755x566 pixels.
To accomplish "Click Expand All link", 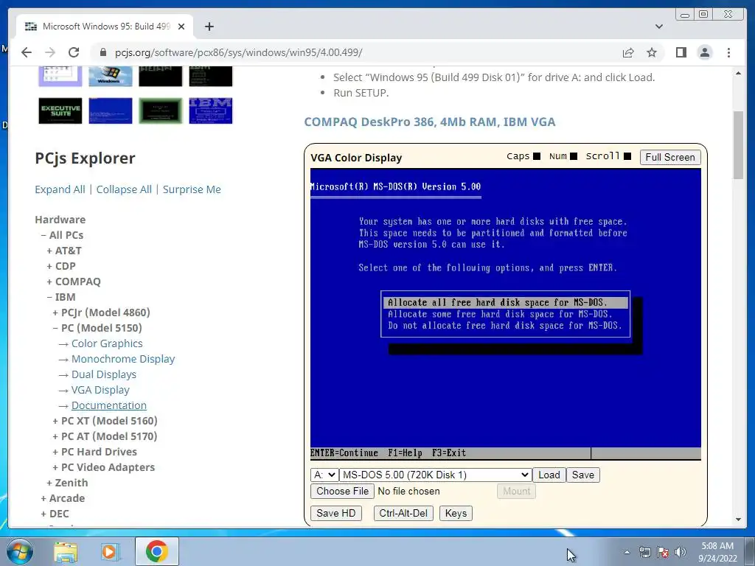I will click(x=60, y=189).
